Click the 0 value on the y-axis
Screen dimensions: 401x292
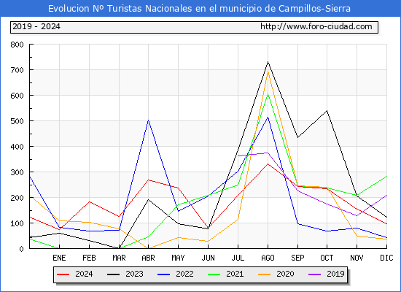coord(21,249)
